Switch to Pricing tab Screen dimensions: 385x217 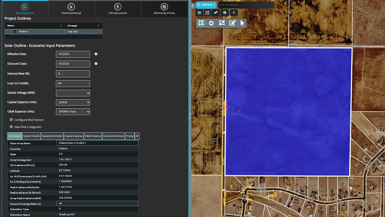(x=130, y=136)
